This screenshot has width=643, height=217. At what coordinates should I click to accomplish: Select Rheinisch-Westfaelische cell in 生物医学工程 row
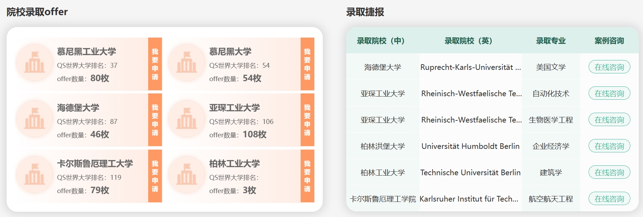point(471,120)
